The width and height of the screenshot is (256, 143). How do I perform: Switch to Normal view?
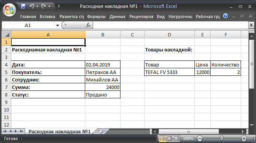click(x=163, y=138)
